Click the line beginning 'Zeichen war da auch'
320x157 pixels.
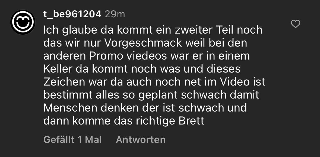[154, 82]
